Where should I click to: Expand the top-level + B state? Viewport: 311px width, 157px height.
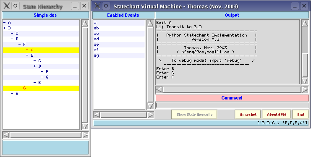[5, 28]
